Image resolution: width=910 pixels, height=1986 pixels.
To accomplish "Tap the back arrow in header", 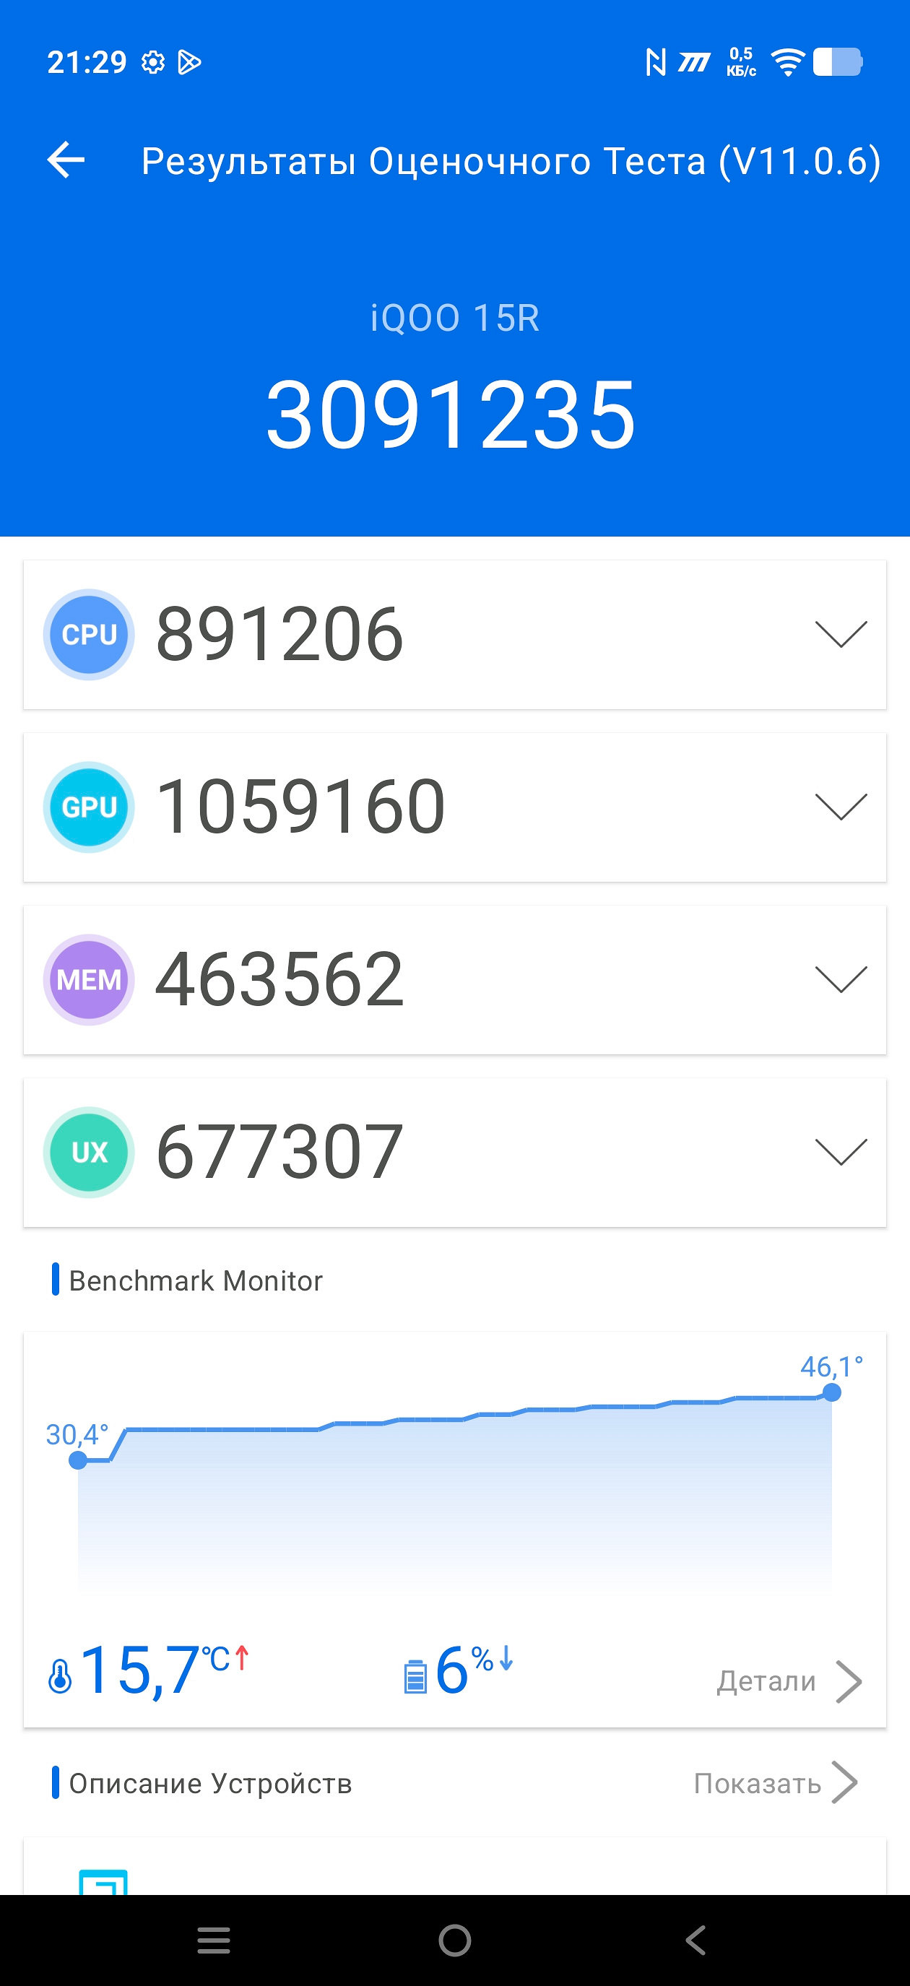I will coord(66,160).
